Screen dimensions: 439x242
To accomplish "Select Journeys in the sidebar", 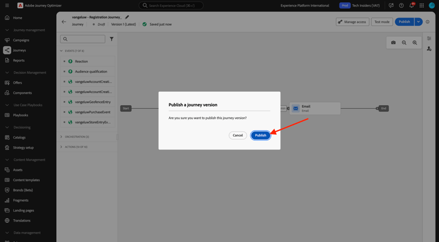I will pos(19,50).
